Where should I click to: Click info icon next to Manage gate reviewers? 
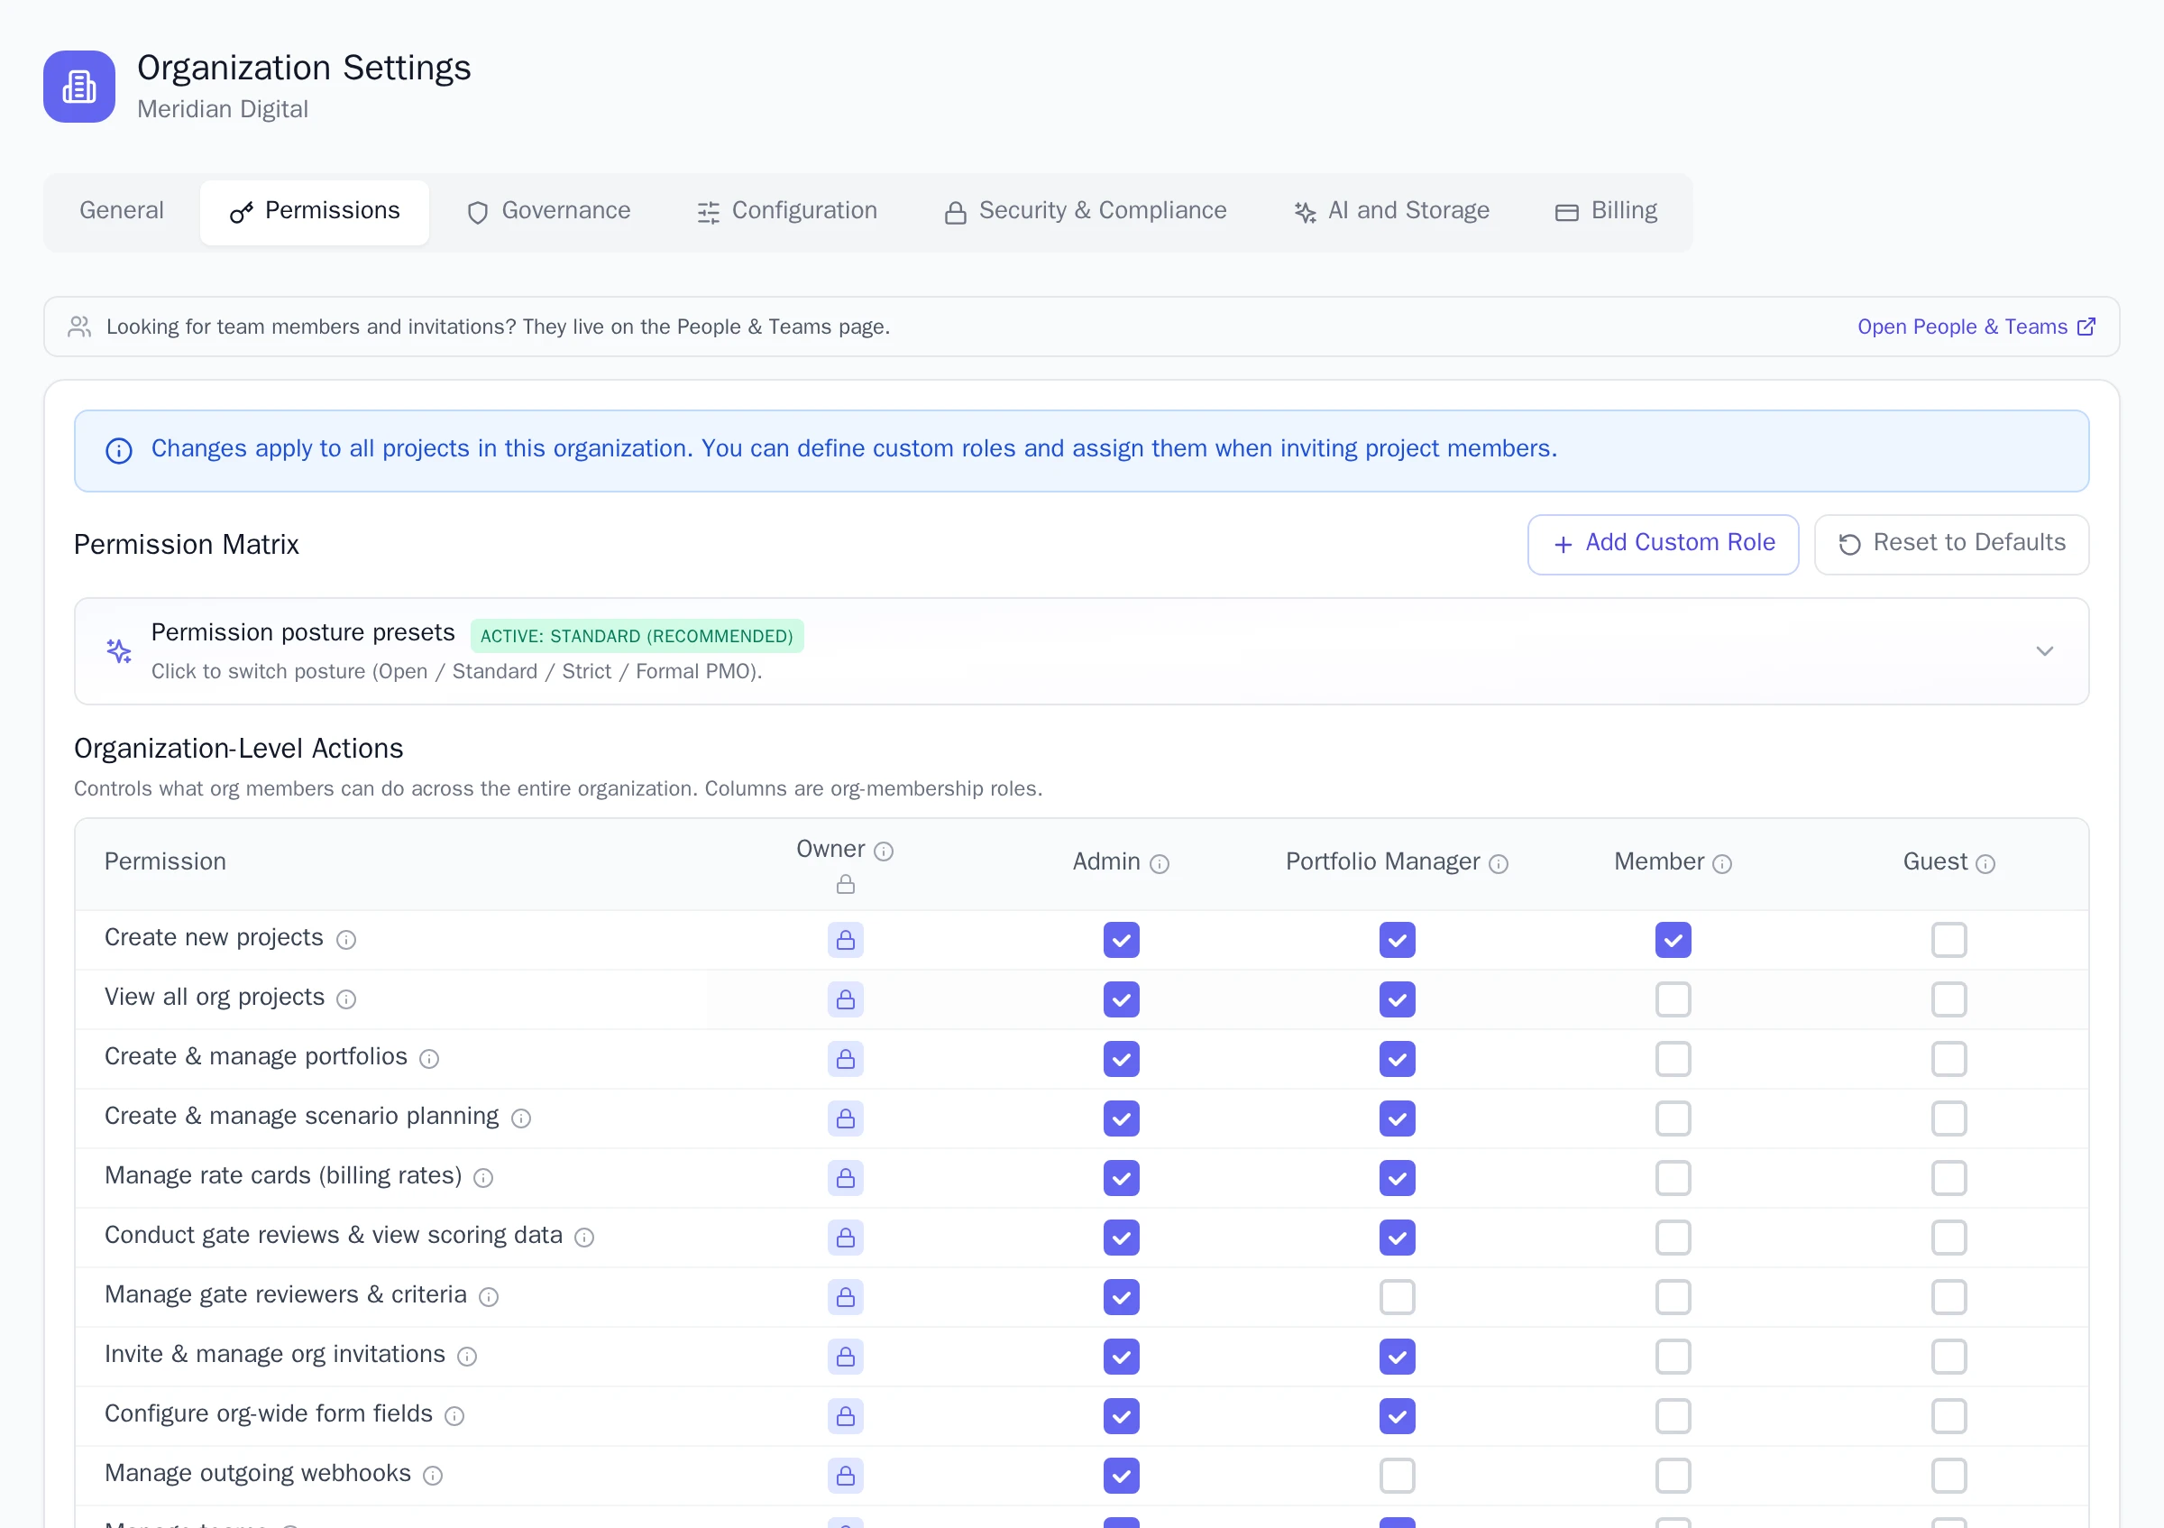488,1296
